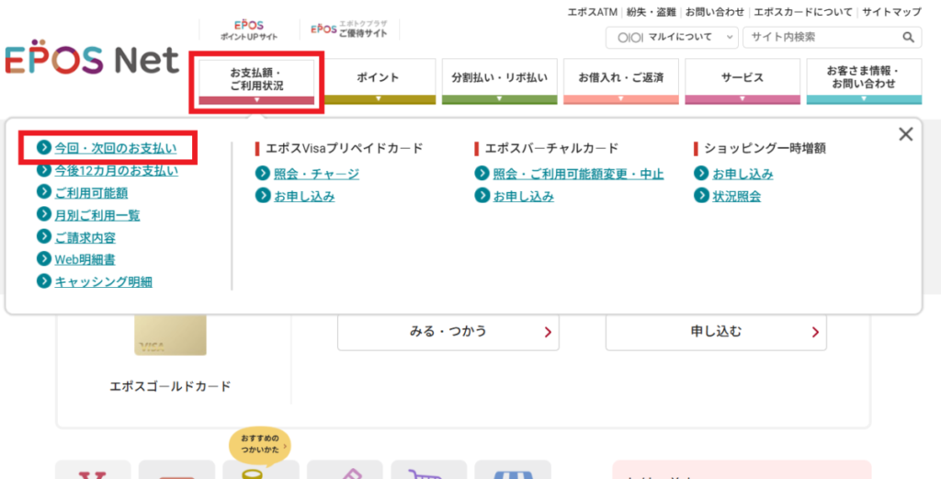
Task: Close the dropdown menu panel with X
Action: pos(905,134)
